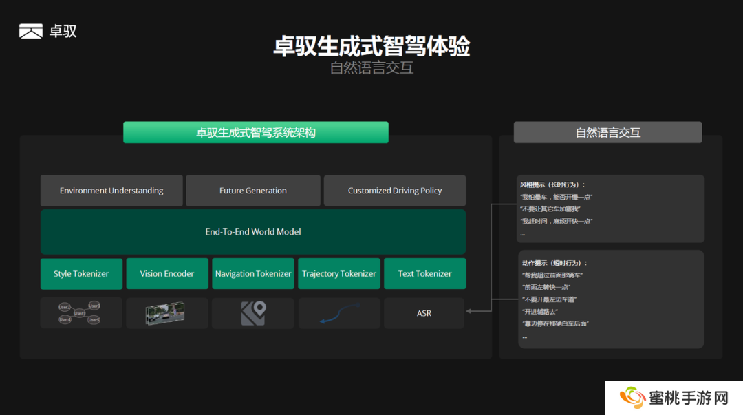743x415 pixels.
Task: Select the user graph network icon
Action: pos(80,313)
